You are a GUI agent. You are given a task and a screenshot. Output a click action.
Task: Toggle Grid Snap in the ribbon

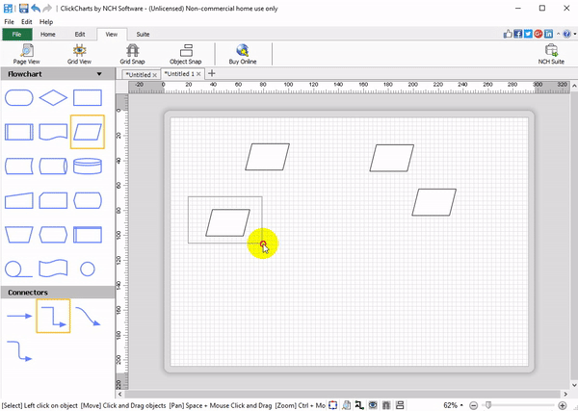pos(132,54)
